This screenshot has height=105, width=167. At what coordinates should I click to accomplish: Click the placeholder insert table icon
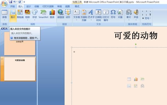click(129, 79)
